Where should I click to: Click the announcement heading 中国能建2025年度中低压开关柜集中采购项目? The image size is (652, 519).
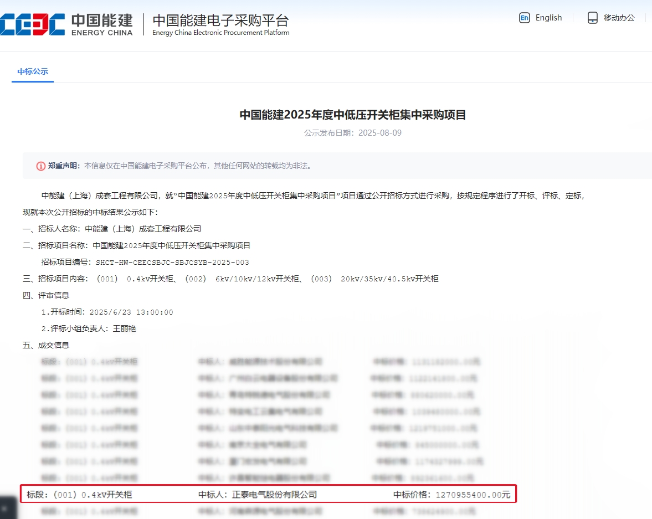(353, 115)
